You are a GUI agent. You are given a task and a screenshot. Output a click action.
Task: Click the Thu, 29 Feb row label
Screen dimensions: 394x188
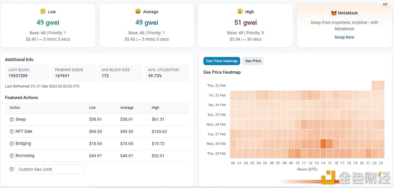216,153
